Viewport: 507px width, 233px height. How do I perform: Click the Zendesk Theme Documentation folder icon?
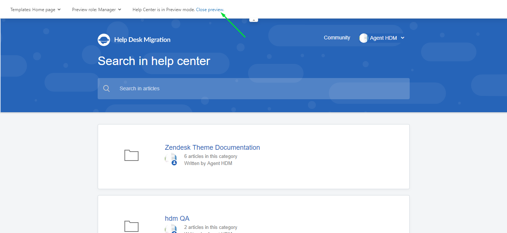click(131, 155)
